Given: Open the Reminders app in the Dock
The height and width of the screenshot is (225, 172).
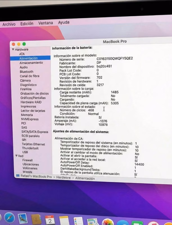Looking at the screenshot, I should (x=78, y=221).
